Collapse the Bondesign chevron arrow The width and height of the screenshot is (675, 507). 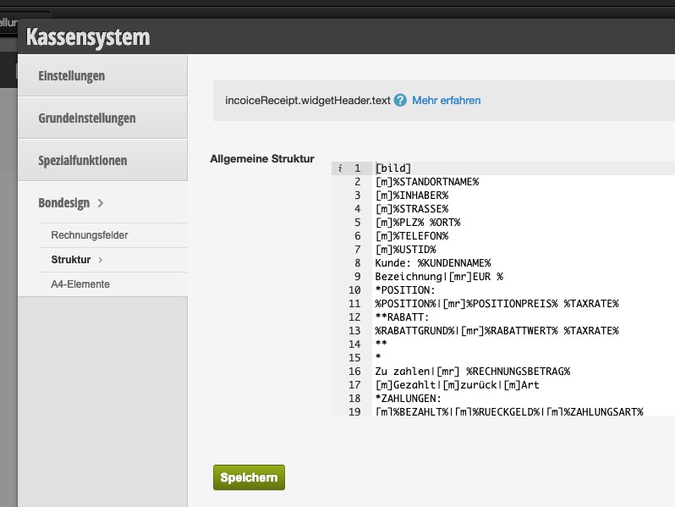[x=101, y=204]
